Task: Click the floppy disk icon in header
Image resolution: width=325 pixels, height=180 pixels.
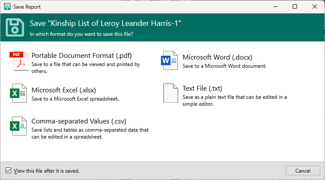Action: coord(15,27)
